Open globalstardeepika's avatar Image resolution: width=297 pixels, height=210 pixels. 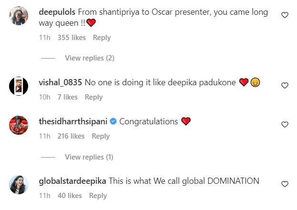pos(19,185)
